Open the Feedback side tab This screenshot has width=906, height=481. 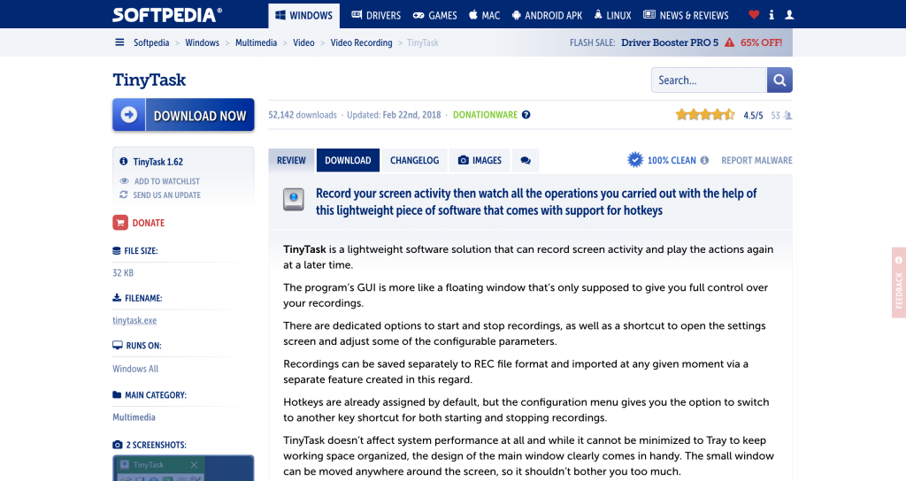(x=899, y=282)
